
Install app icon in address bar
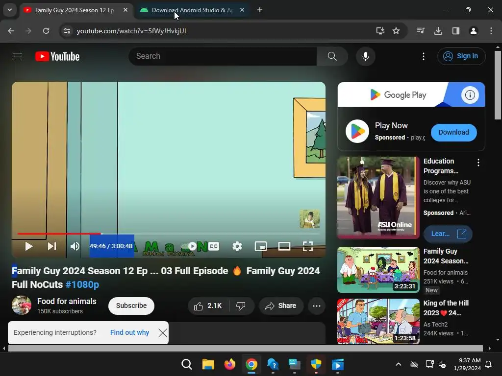380,31
